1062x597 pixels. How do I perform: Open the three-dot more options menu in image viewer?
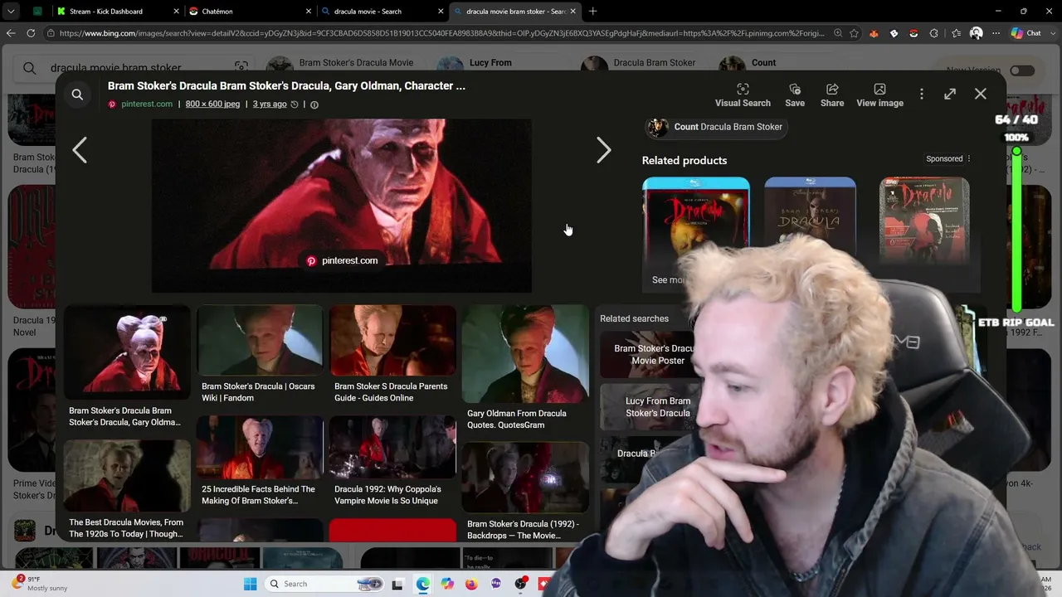[x=921, y=95]
